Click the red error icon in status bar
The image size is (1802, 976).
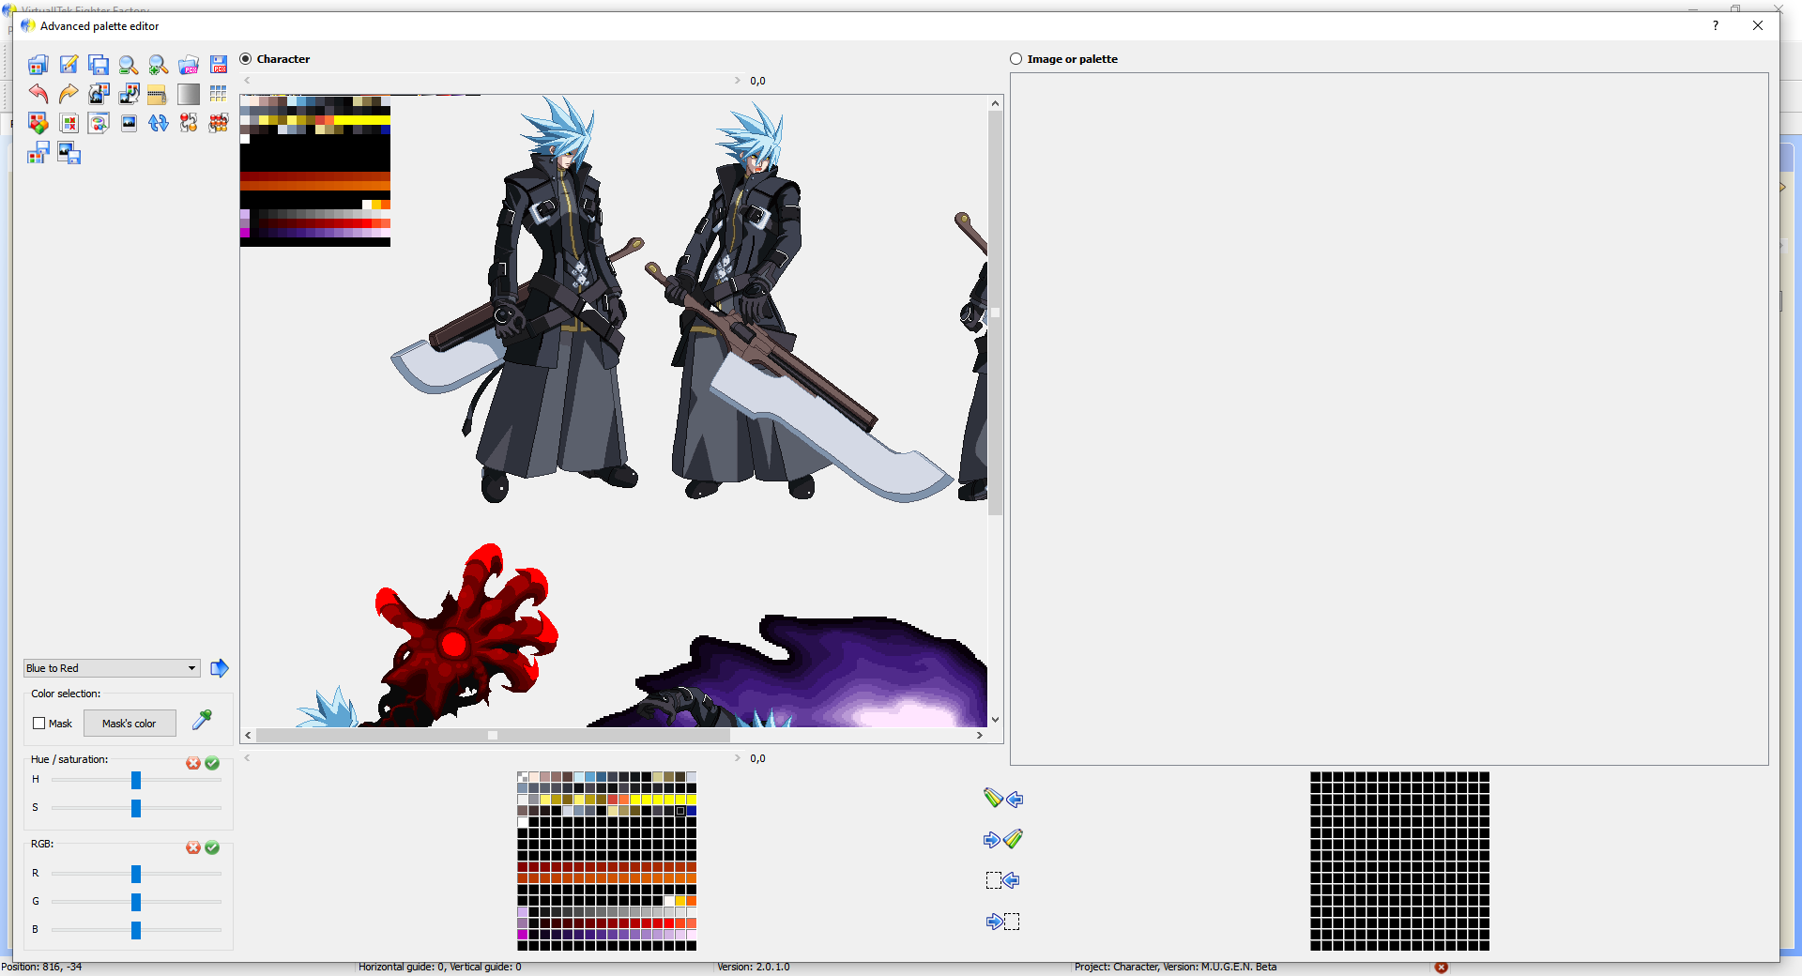click(1442, 968)
